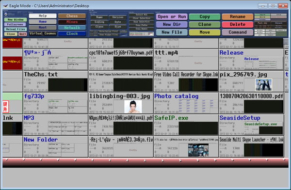The width and height of the screenshot is (291, 190).
Task: Click the red Delete button
Action: (238, 25)
